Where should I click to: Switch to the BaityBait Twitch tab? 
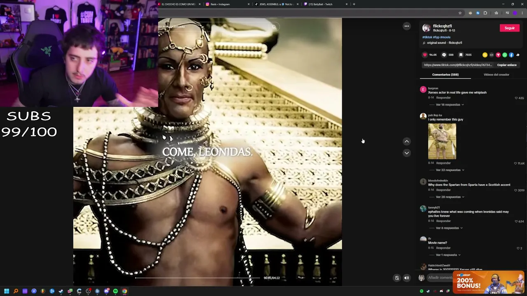tap(325, 4)
